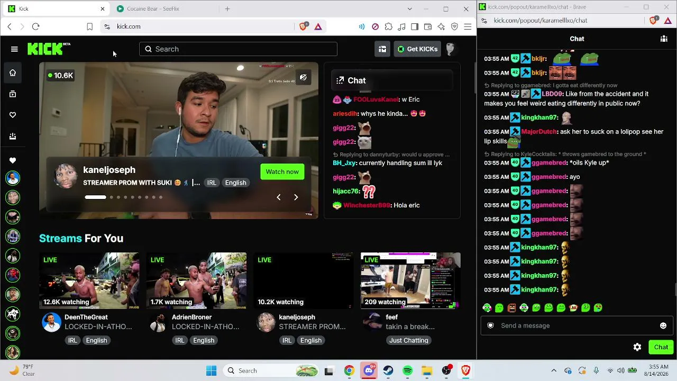Go to Home in Kick sidebar
Screen dimensions: 677x381
tap(13, 73)
